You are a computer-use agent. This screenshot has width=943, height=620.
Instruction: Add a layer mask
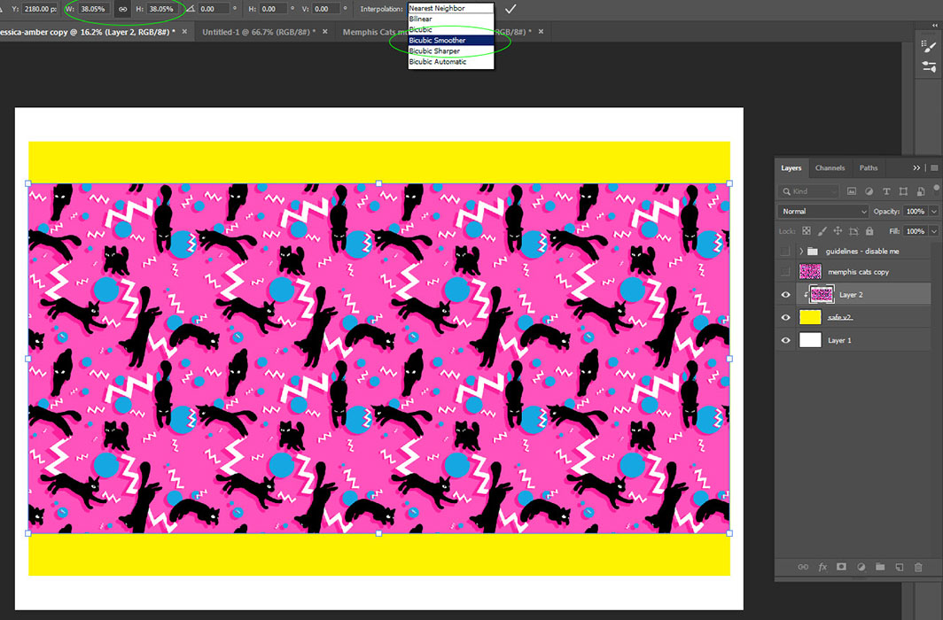[x=841, y=567]
